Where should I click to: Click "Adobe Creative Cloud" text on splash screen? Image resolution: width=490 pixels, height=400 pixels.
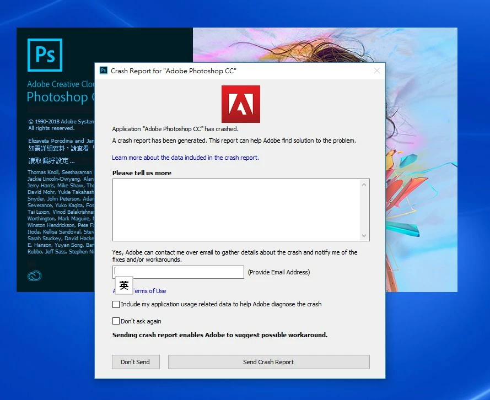pos(60,84)
